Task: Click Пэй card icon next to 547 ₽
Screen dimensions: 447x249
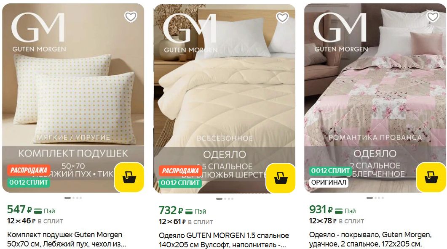Action: click(38, 211)
